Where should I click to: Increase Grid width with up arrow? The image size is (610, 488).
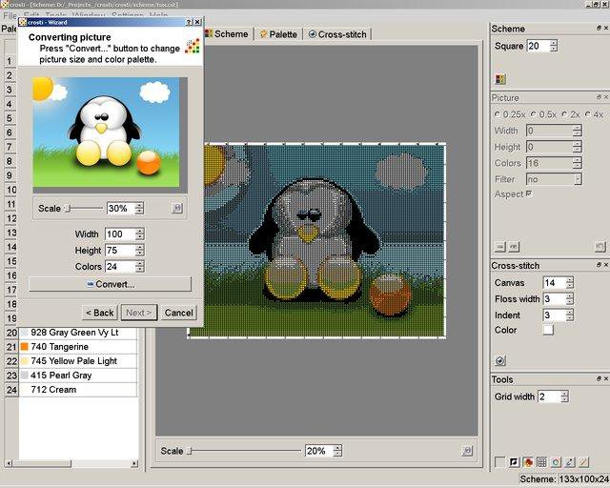point(564,394)
